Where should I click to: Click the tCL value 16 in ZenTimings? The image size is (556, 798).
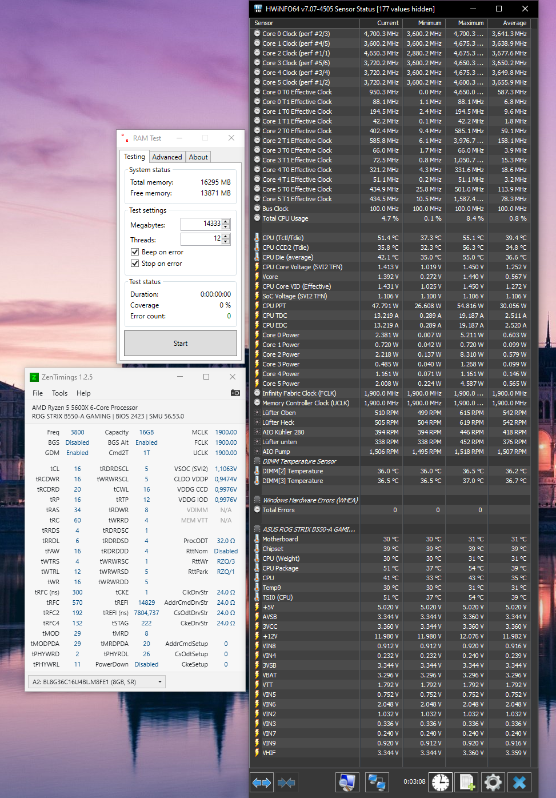click(x=77, y=469)
